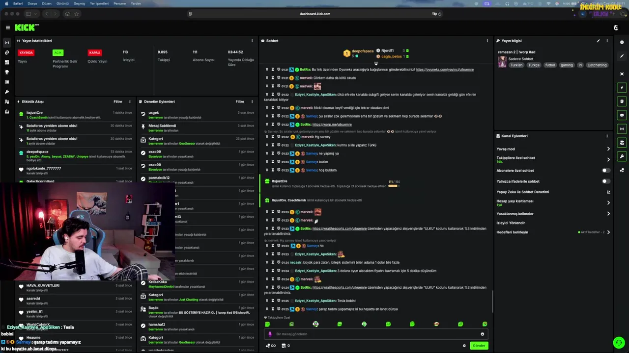Click the Kick logo

coord(25,27)
